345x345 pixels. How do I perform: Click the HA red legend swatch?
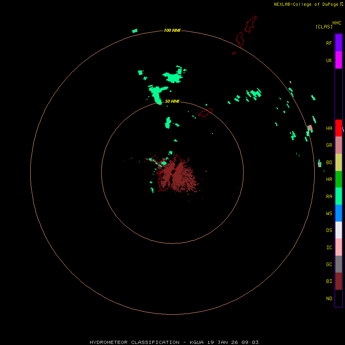[x=338, y=128]
